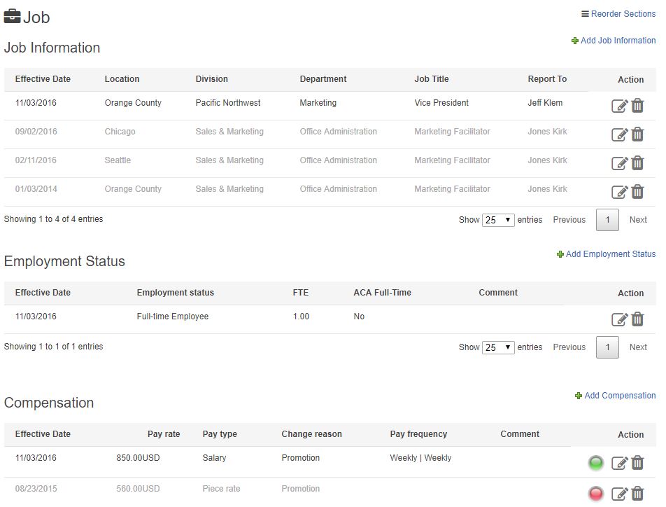Sort Job Information by Effective Date column
Viewport: 666px width, 507px height.
click(43, 79)
